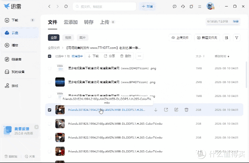Sort files by 大小 size column
This screenshot has width=249, height=163.
[x=200, y=56]
